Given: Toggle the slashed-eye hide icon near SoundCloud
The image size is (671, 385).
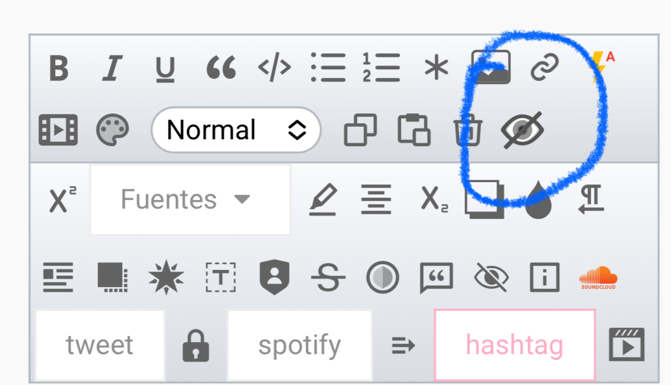Looking at the screenshot, I should point(491,278).
